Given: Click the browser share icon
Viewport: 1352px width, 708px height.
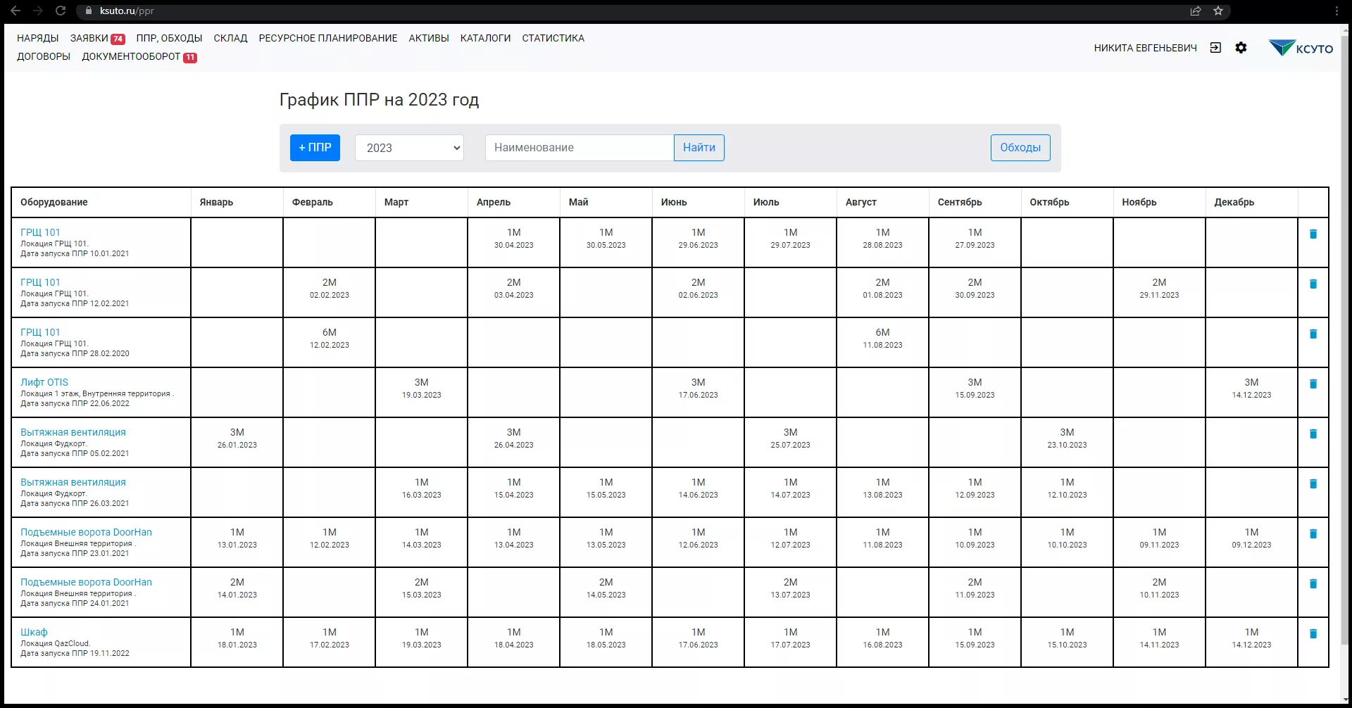Looking at the screenshot, I should (1196, 11).
